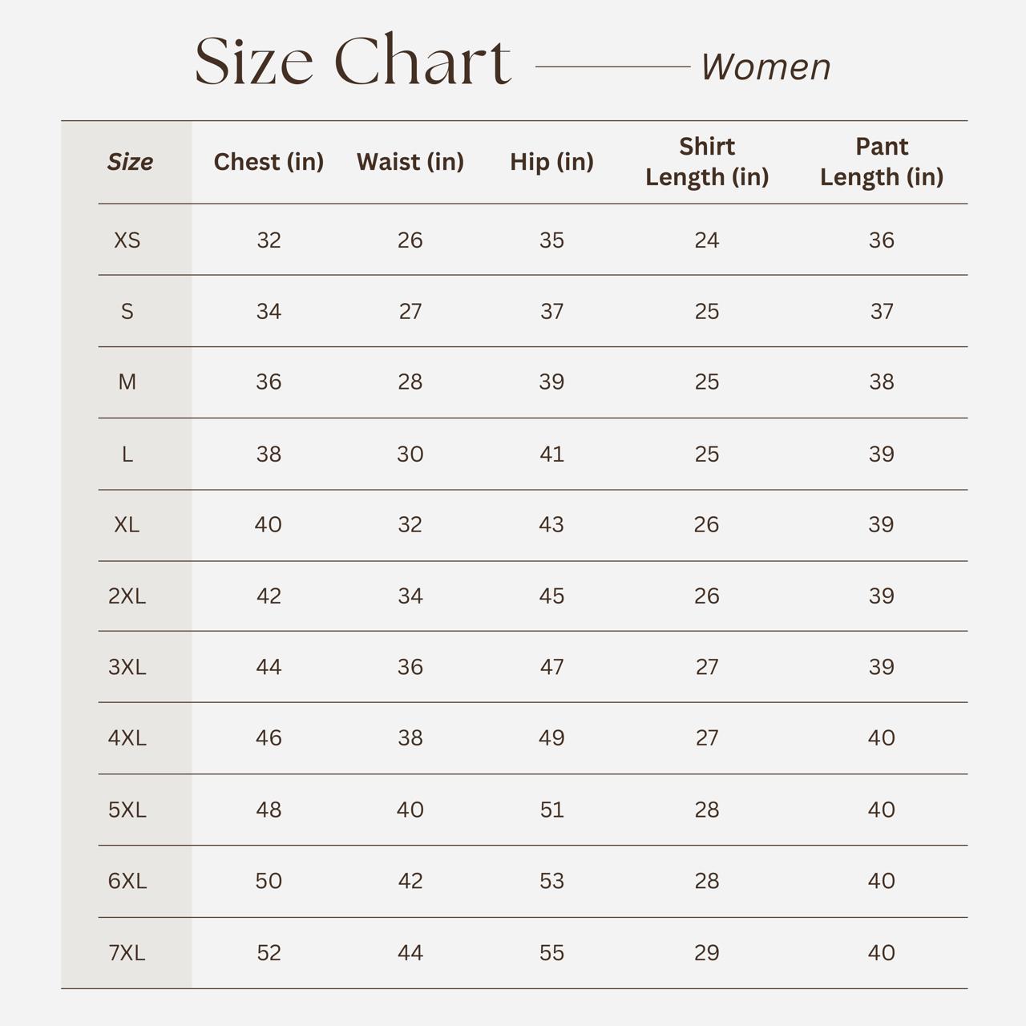Click pant length 36 in XS row

pos(881,240)
